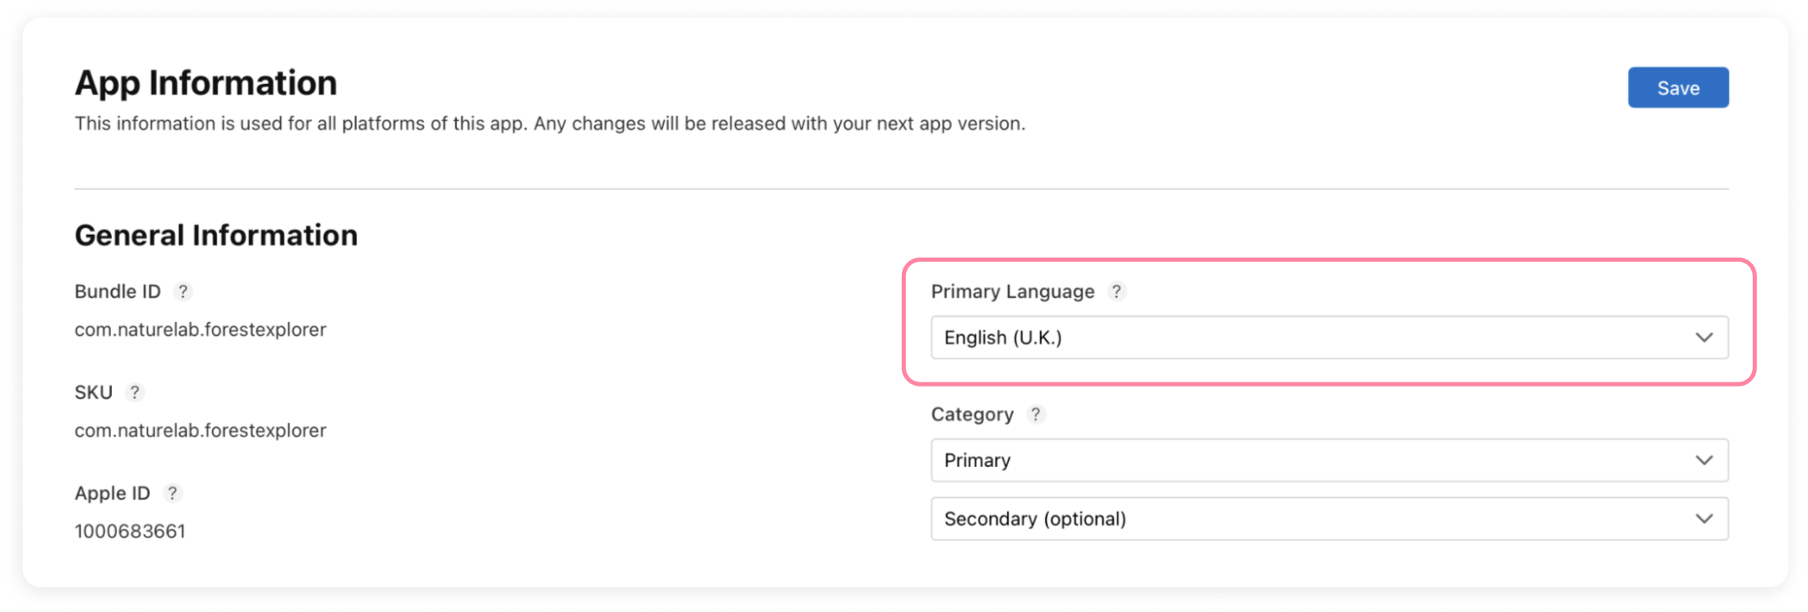This screenshot has height=612, width=1808.
Task: Click the Bundle ID value com.naturelab.forestexplorer
Action: (200, 330)
